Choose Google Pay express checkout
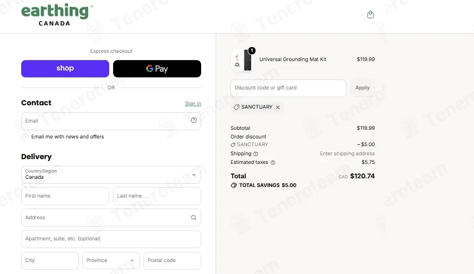This screenshot has width=474, height=274. point(157,69)
